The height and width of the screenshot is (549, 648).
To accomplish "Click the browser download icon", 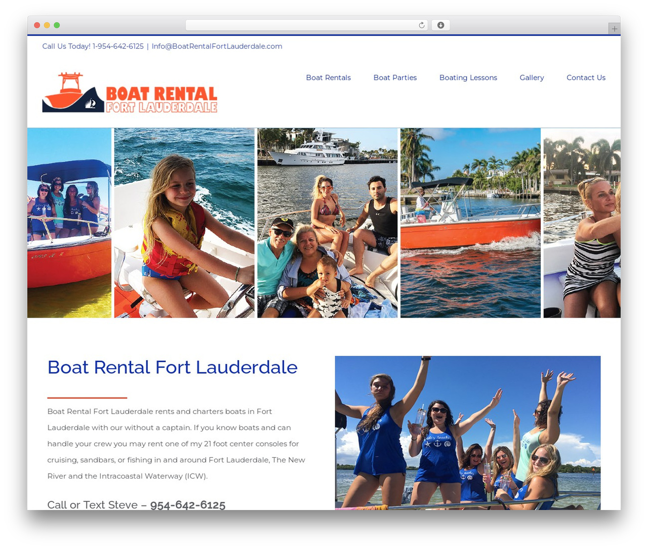I will pos(440,25).
